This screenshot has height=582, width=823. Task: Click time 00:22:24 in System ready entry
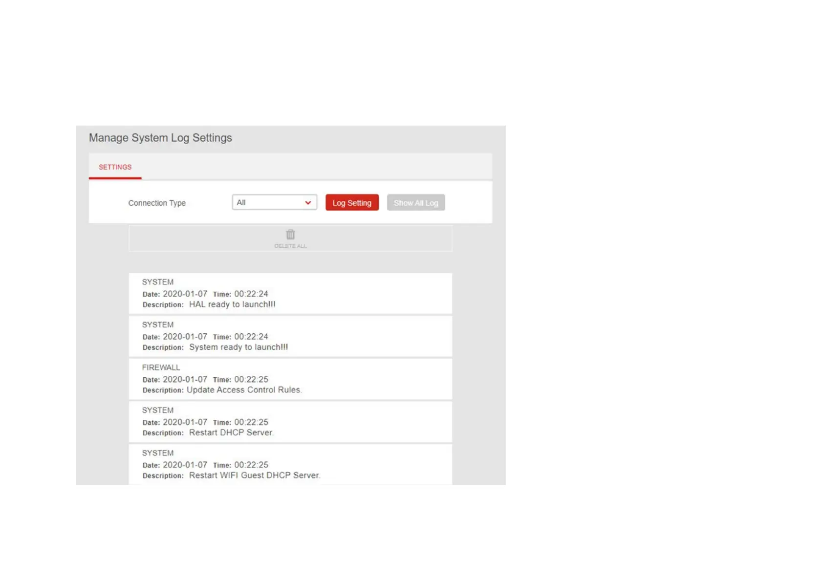pos(251,337)
